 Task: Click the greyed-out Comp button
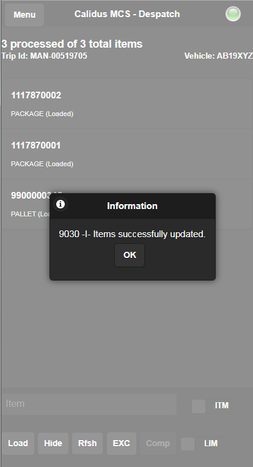[158, 443]
